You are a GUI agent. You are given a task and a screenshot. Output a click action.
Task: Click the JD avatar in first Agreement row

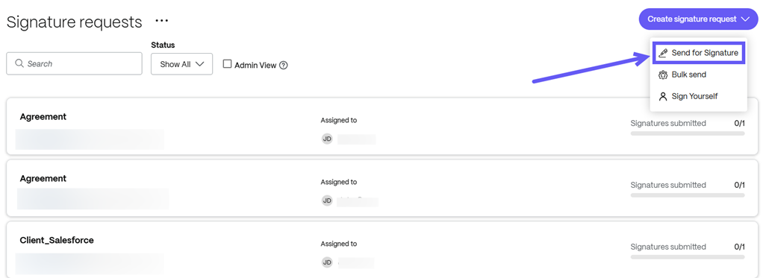(x=327, y=139)
